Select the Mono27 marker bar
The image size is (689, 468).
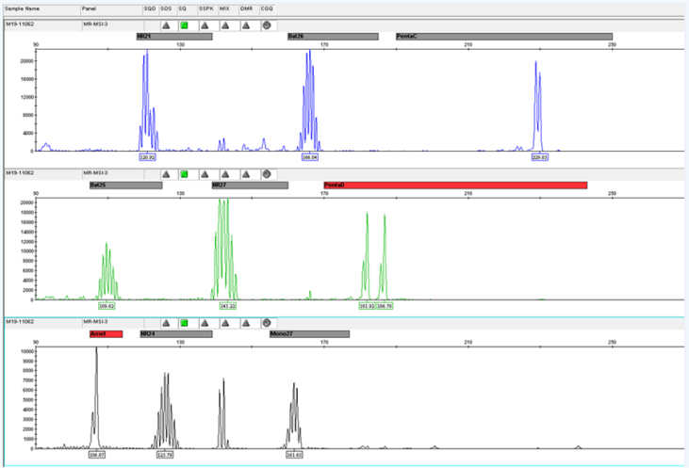(x=309, y=333)
